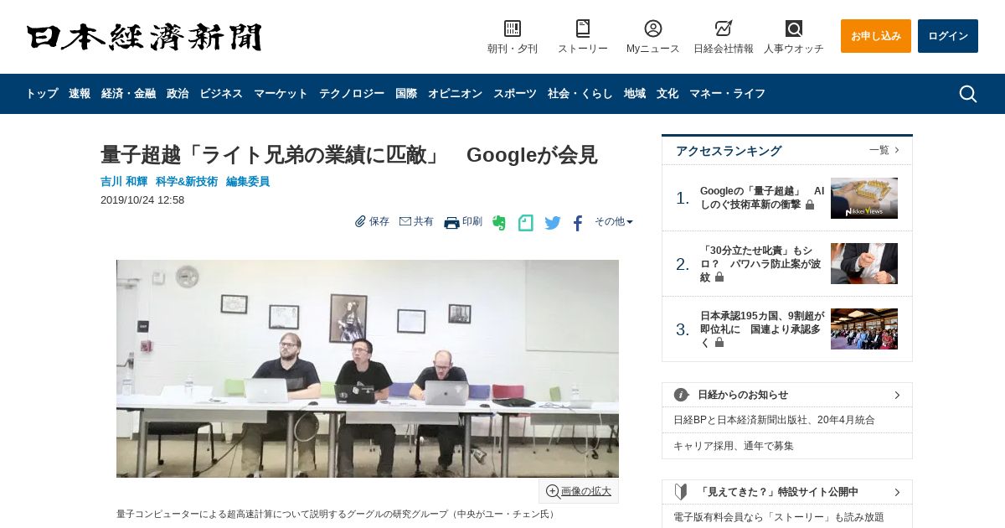Open ranking article 日本承認195カ国

(x=761, y=329)
